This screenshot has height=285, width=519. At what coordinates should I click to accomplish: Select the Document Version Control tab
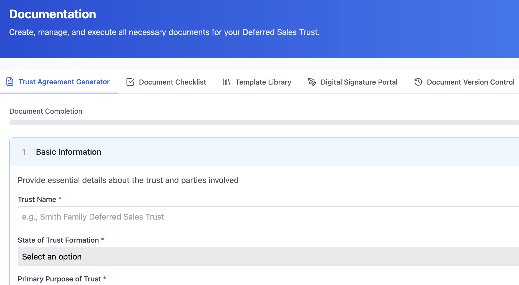click(470, 82)
